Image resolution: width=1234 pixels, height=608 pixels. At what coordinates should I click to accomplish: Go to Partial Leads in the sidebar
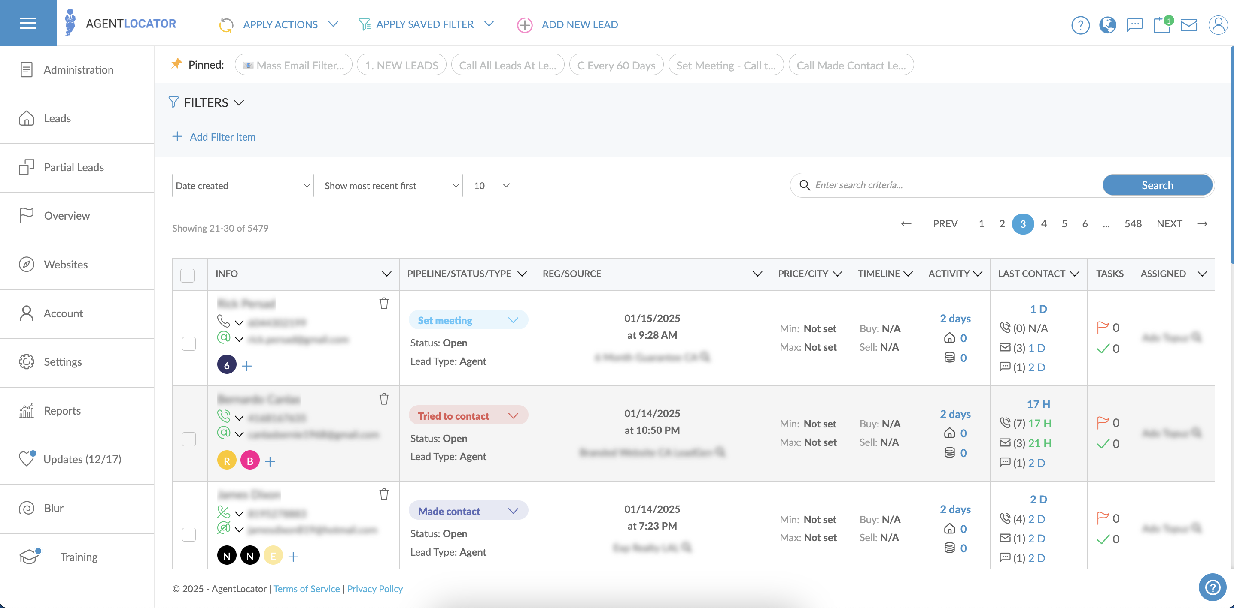tap(74, 167)
